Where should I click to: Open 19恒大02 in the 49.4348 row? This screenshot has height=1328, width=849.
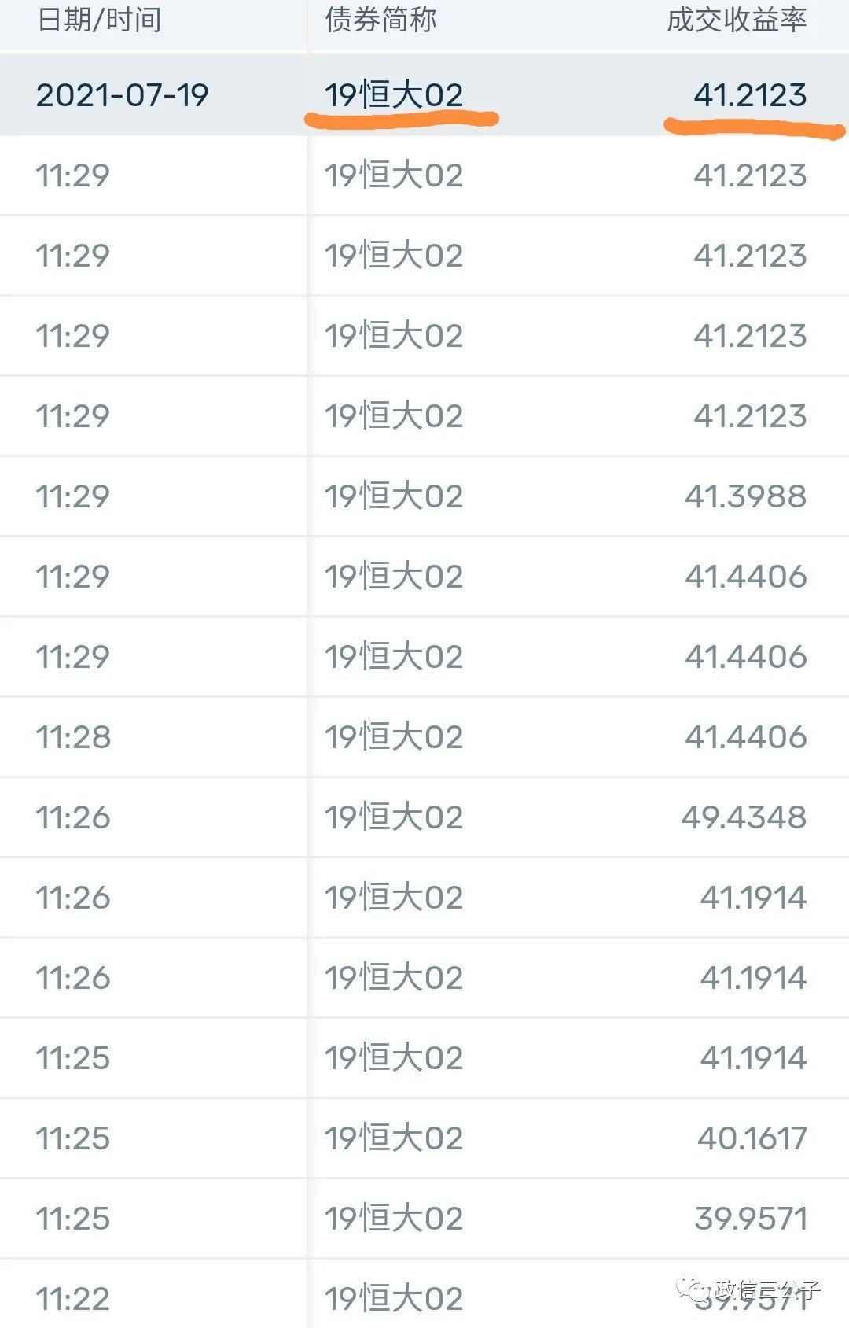point(394,817)
